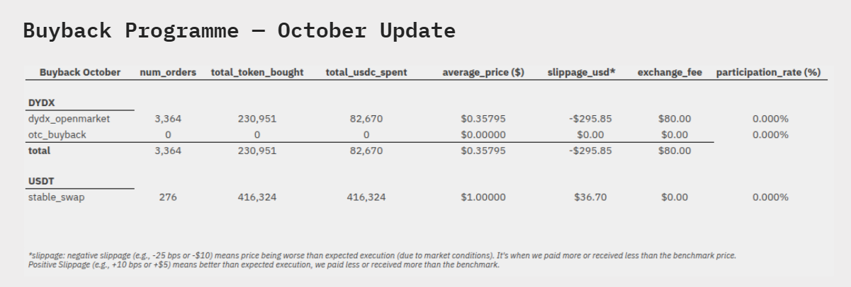The width and height of the screenshot is (851, 287).
Task: Select the 276 num_orders cell
Action: [x=168, y=197]
